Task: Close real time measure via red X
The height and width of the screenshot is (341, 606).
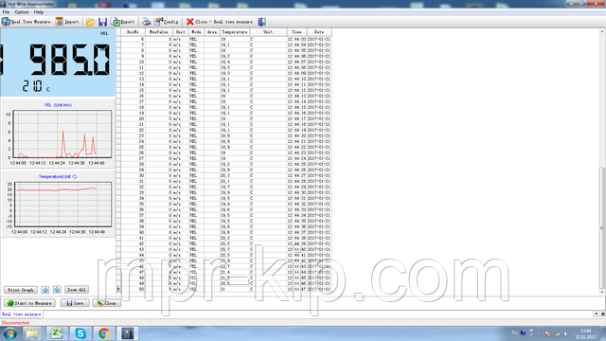Action: click(x=219, y=22)
